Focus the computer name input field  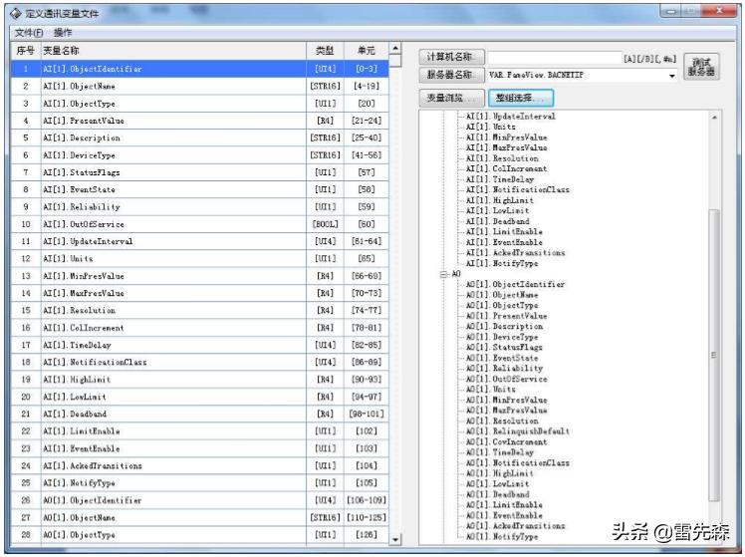point(555,58)
